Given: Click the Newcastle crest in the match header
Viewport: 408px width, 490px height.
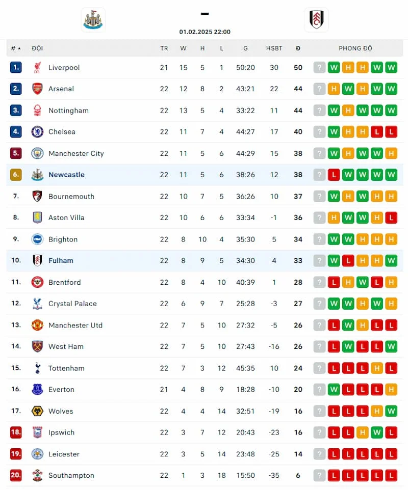Looking at the screenshot, I should [x=93, y=20].
